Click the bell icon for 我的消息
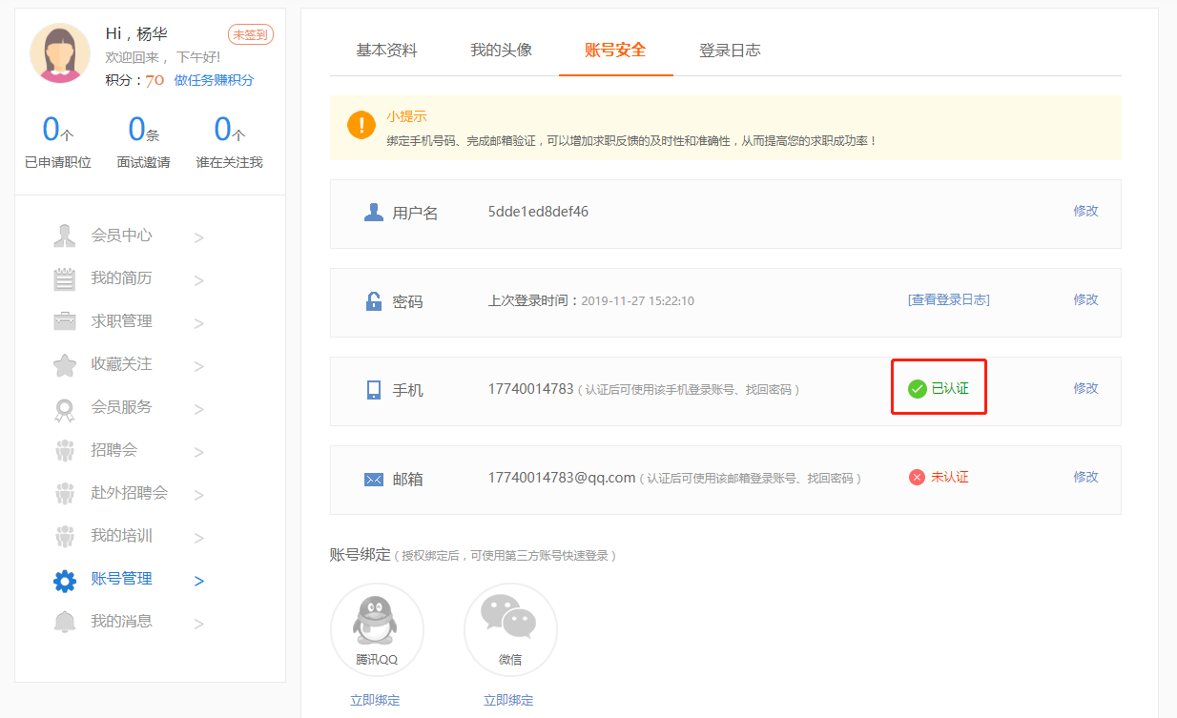1177x718 pixels. pos(65,623)
